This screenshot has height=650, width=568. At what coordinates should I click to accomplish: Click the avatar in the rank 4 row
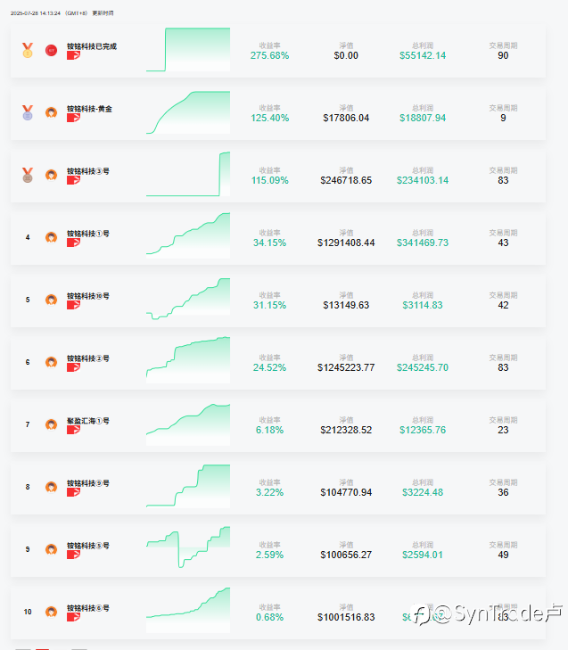(x=51, y=238)
